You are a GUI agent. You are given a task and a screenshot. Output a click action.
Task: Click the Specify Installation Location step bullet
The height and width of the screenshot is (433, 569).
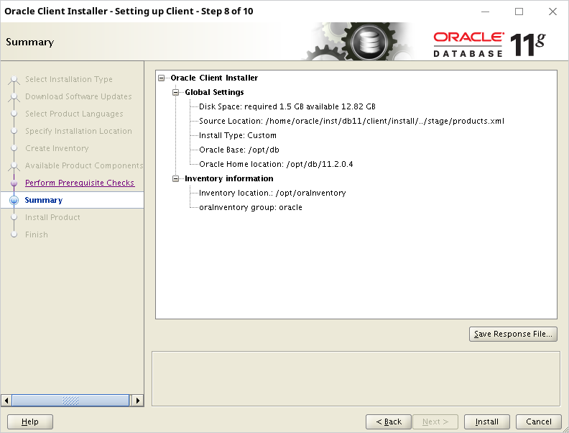tap(14, 131)
